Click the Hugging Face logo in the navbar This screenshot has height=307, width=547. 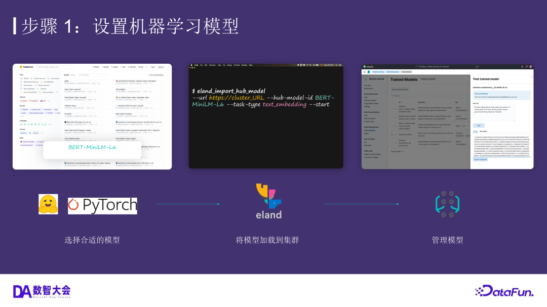click(x=21, y=67)
